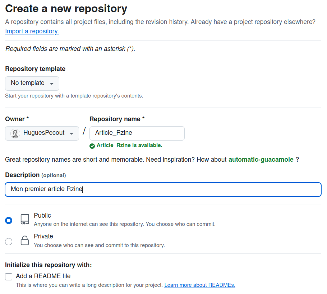Image resolution: width=327 pixels, height=294 pixels.
Task: Click the Import a repository link
Action: (32, 31)
